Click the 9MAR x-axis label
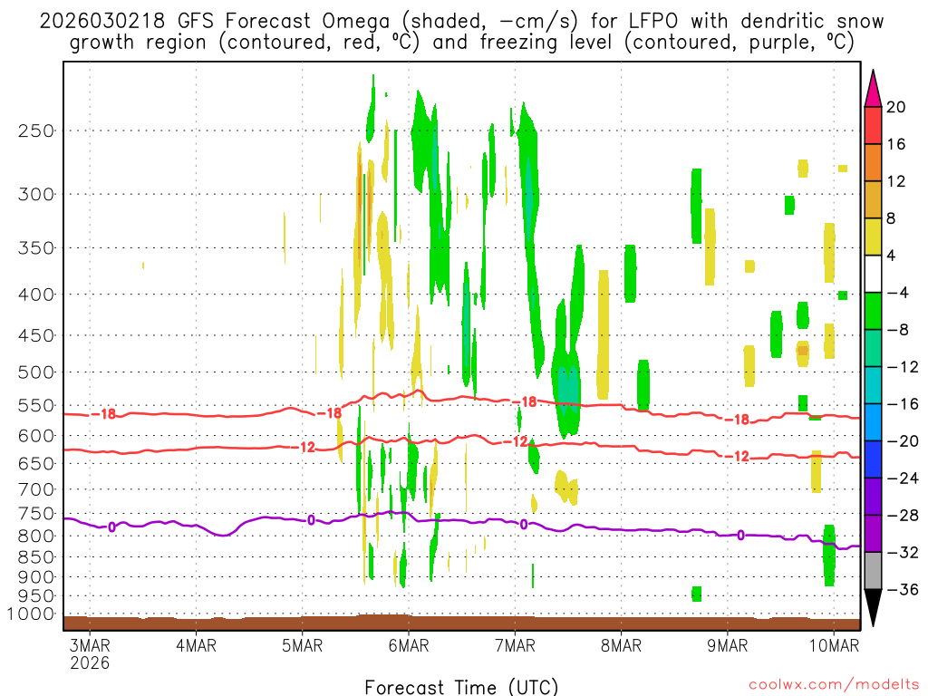Viewport: 928px width, 696px height. pos(728,645)
